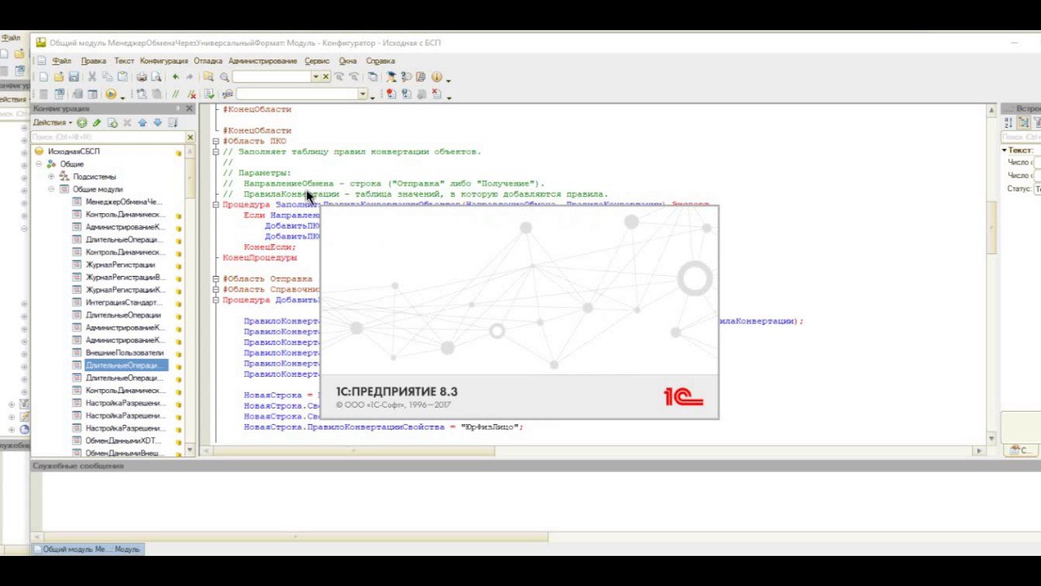The width and height of the screenshot is (1041, 586).
Task: Click the round orange info icon
Action: tap(436, 77)
